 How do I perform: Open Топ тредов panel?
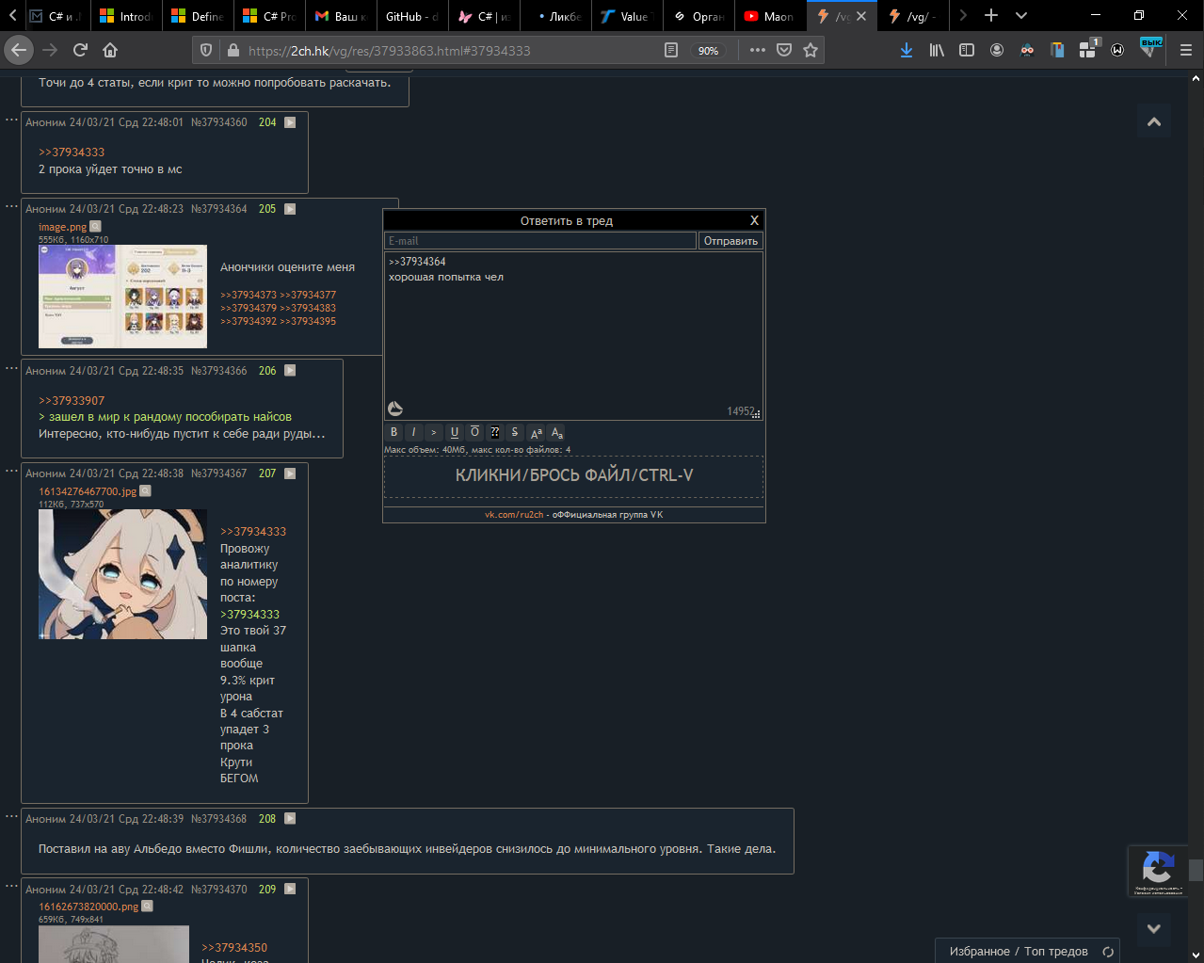pos(1056,951)
